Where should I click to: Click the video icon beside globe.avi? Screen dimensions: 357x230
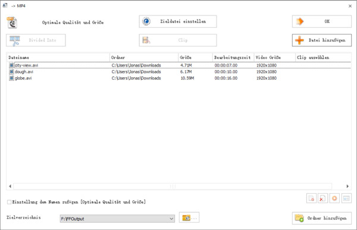click(11, 78)
